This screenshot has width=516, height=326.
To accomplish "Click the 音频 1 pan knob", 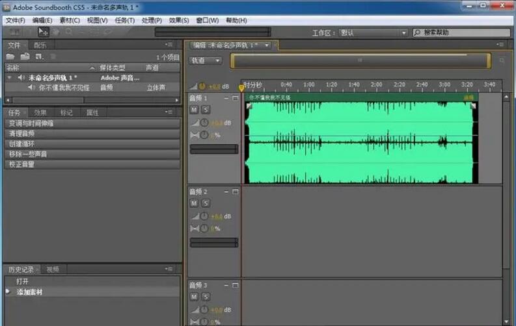I will (x=204, y=135).
